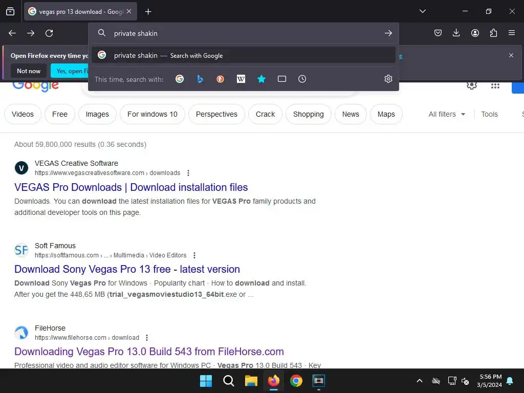Filter results by Maps
Viewport: 524px width, 393px height.
pyautogui.click(x=386, y=114)
